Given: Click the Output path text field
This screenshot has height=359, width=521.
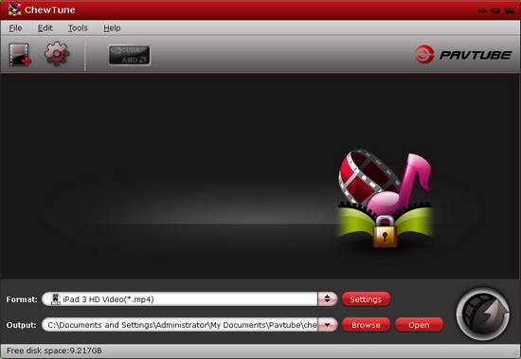Looking at the screenshot, I should pyautogui.click(x=180, y=325).
